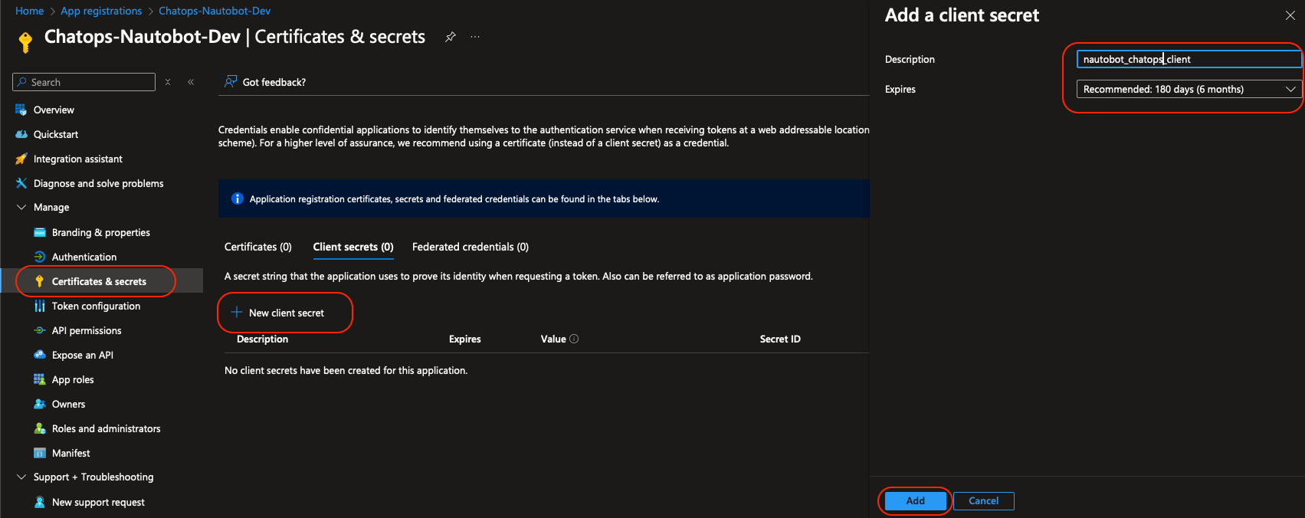Viewport: 1305px width, 518px height.
Task: Close the Add a client secret panel
Action: (1290, 15)
